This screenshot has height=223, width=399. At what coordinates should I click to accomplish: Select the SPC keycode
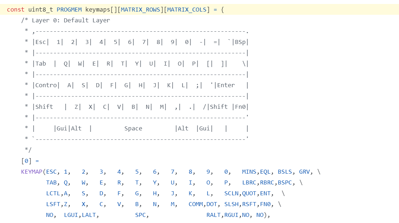pyautogui.click(x=140, y=215)
